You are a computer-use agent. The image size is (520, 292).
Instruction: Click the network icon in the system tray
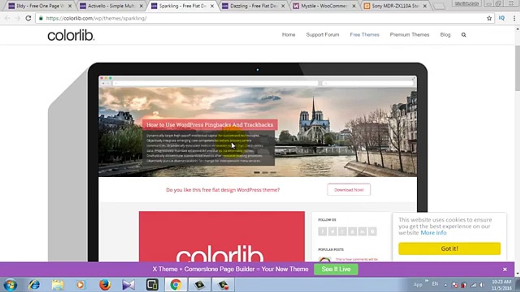tap(473, 285)
